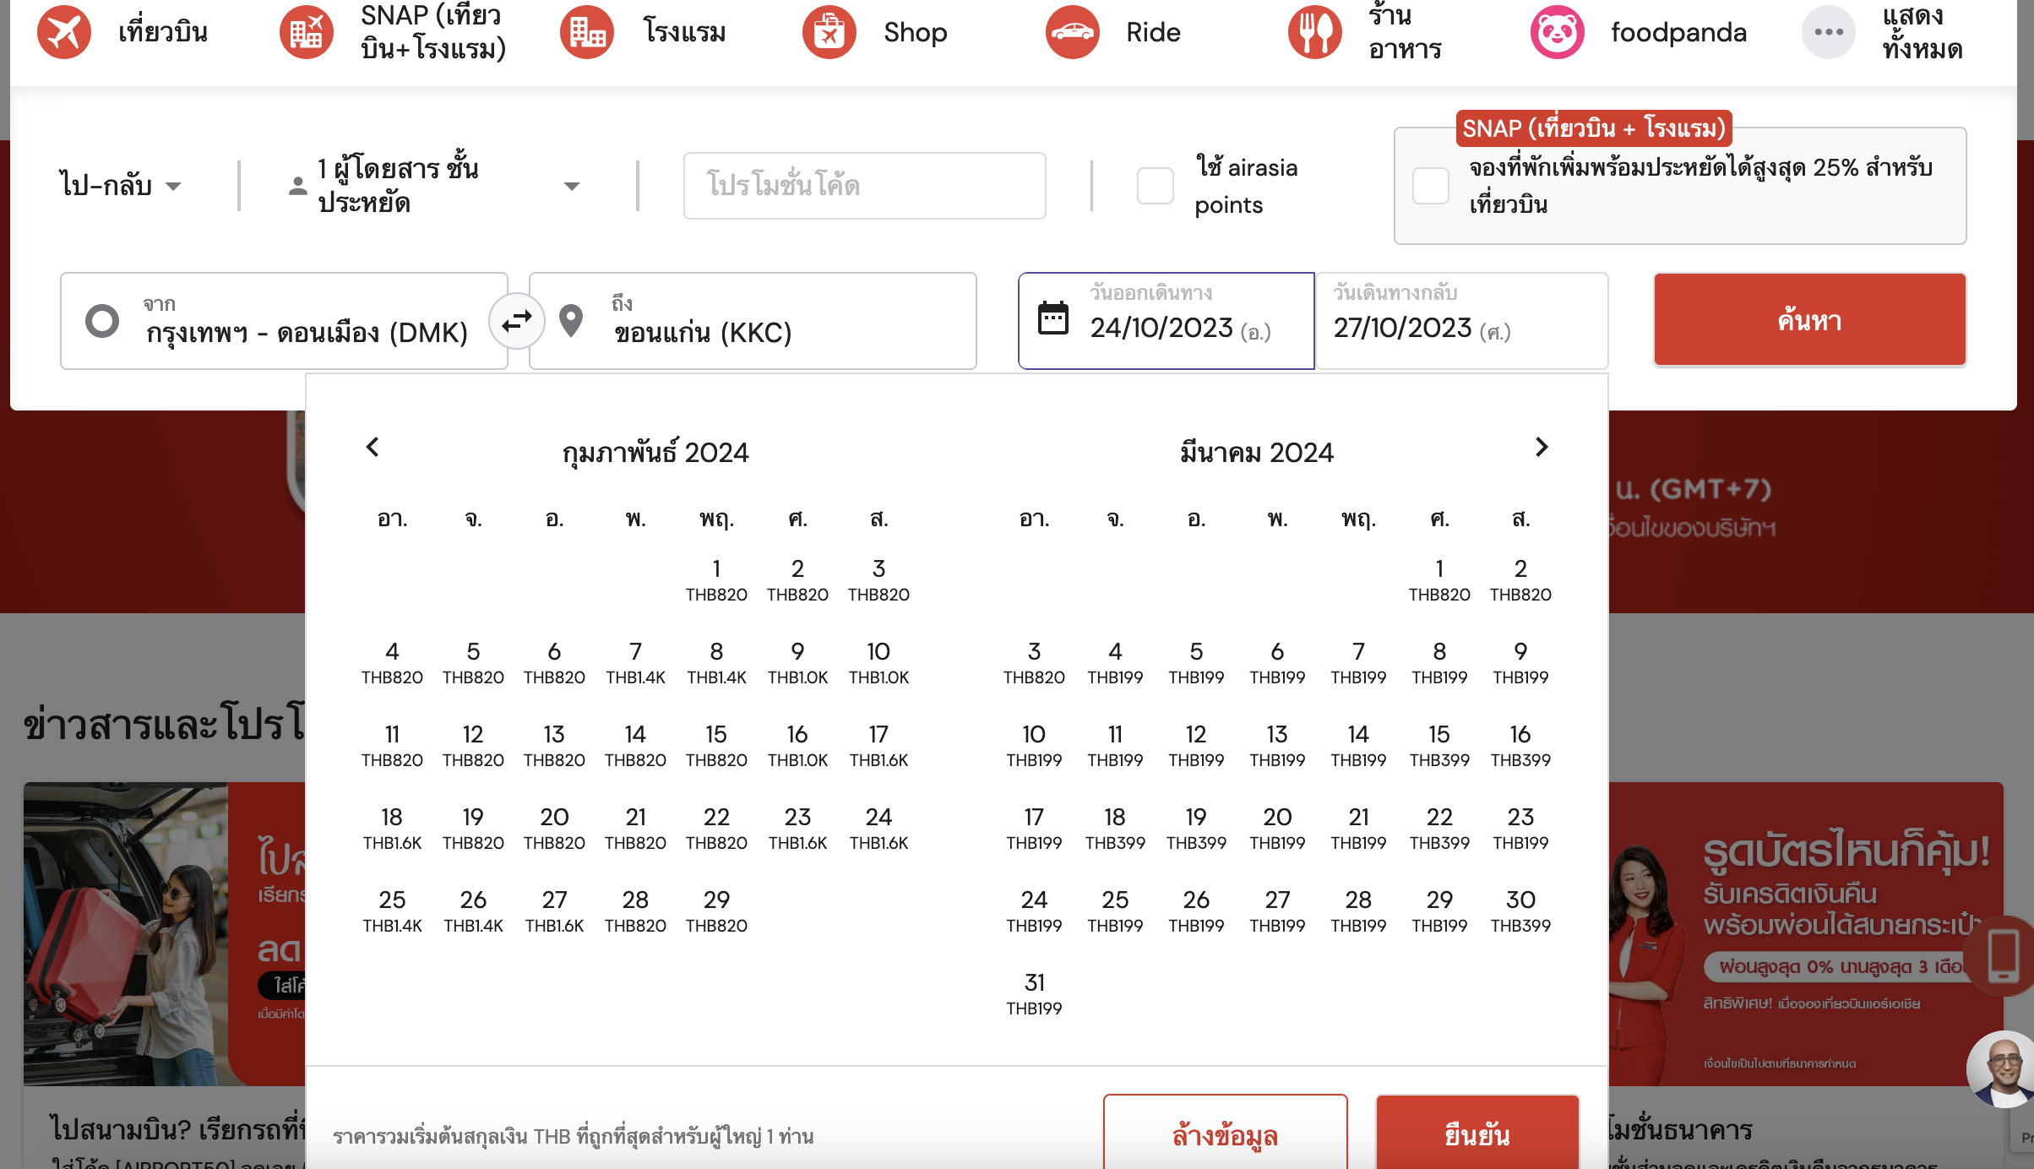
Task: Open the restaurant fork-and-knife icon
Action: pyautogui.click(x=1314, y=32)
